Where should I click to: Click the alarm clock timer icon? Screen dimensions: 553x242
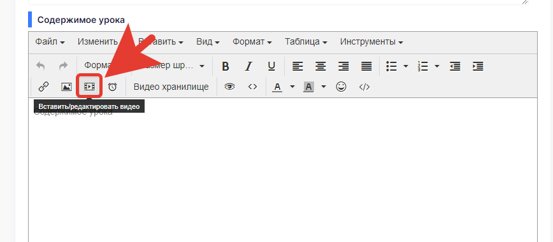(113, 87)
